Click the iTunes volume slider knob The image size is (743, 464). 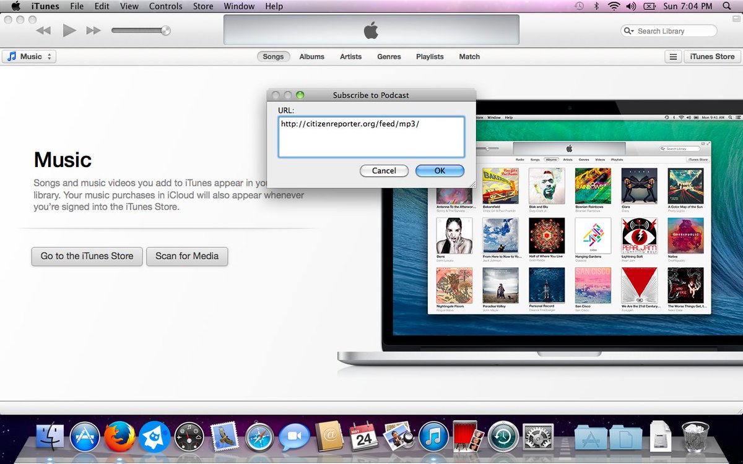click(165, 30)
